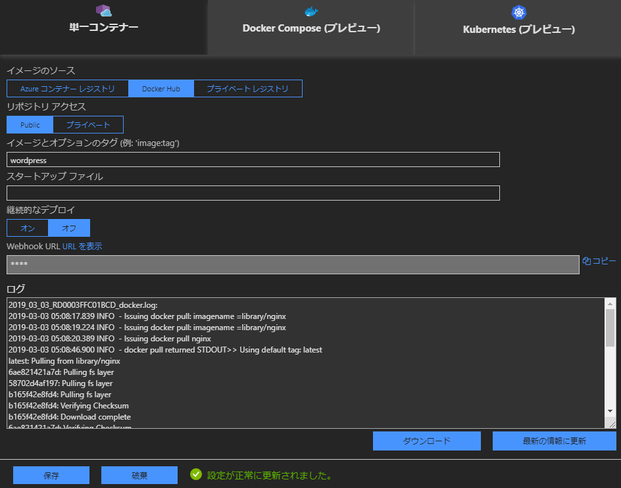Turn continuous deployment オフ
Image resolution: width=621 pixels, height=488 pixels.
coord(69,228)
